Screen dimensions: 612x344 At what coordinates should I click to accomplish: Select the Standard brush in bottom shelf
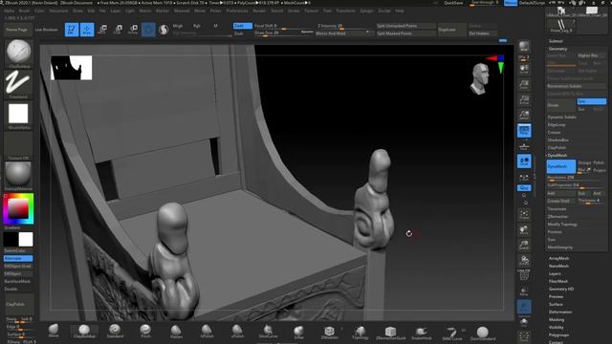click(115, 331)
